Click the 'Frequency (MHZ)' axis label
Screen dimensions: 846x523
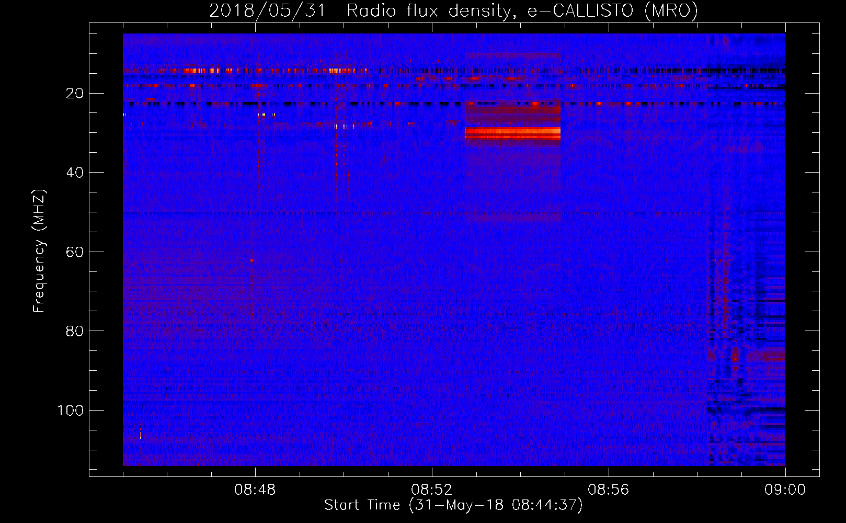(x=39, y=251)
